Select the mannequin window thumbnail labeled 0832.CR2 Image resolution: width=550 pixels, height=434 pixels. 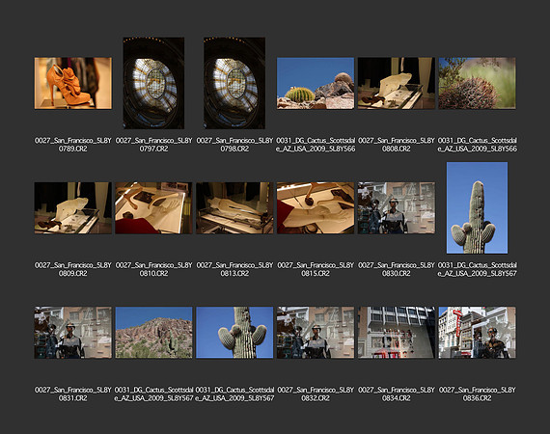click(x=316, y=333)
